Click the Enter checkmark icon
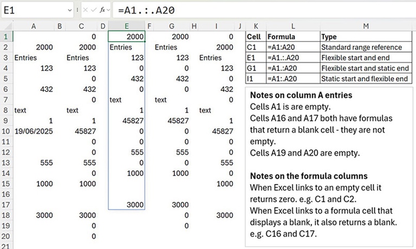This screenshot has height=249, width=416. click(x=93, y=10)
